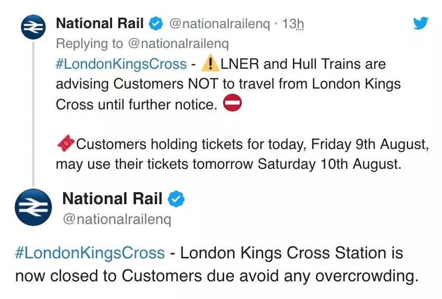Open the @nationalrailenq handle under the larger name
The image size is (442, 299).
pyautogui.click(x=116, y=219)
